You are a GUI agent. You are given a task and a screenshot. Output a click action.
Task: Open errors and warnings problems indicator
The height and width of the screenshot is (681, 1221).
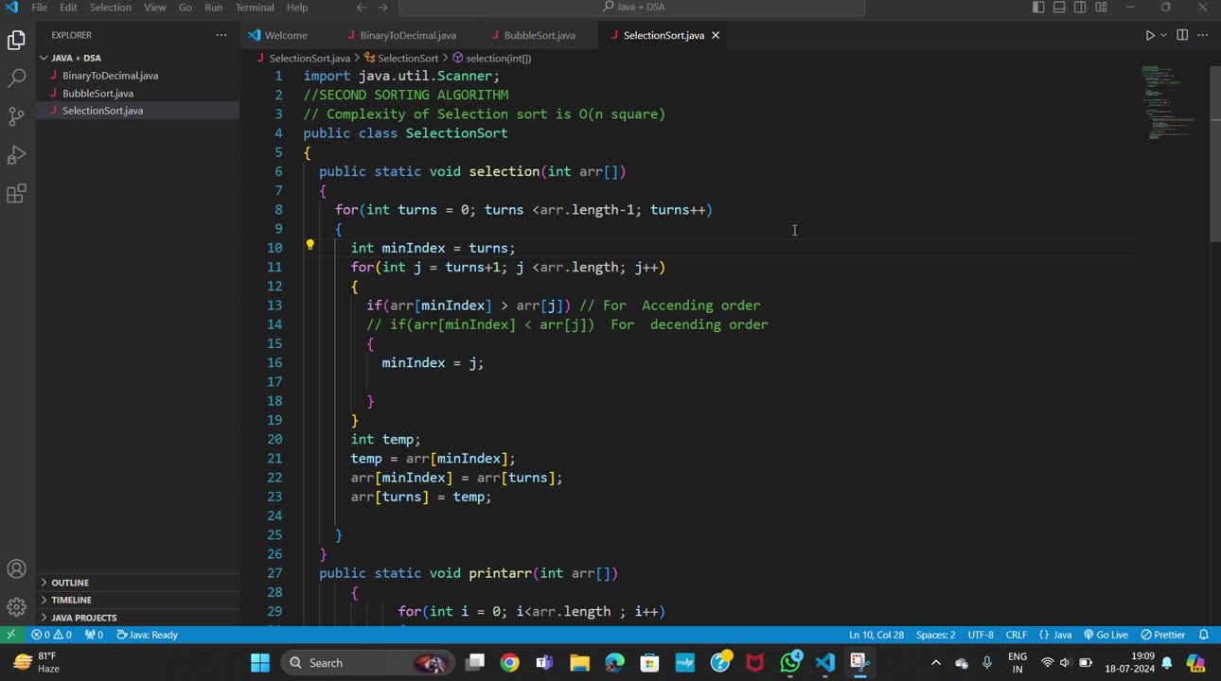point(51,635)
